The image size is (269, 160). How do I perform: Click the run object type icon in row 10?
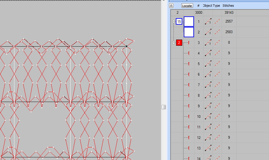click(208, 117)
